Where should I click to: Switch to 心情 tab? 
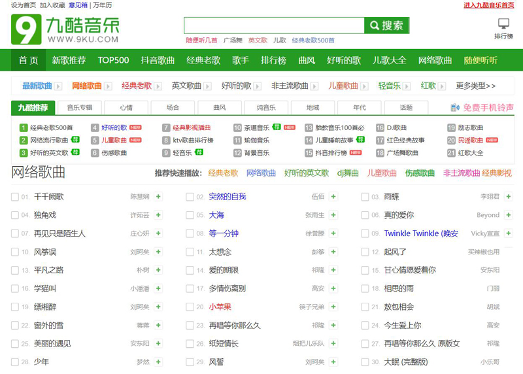[x=126, y=107]
